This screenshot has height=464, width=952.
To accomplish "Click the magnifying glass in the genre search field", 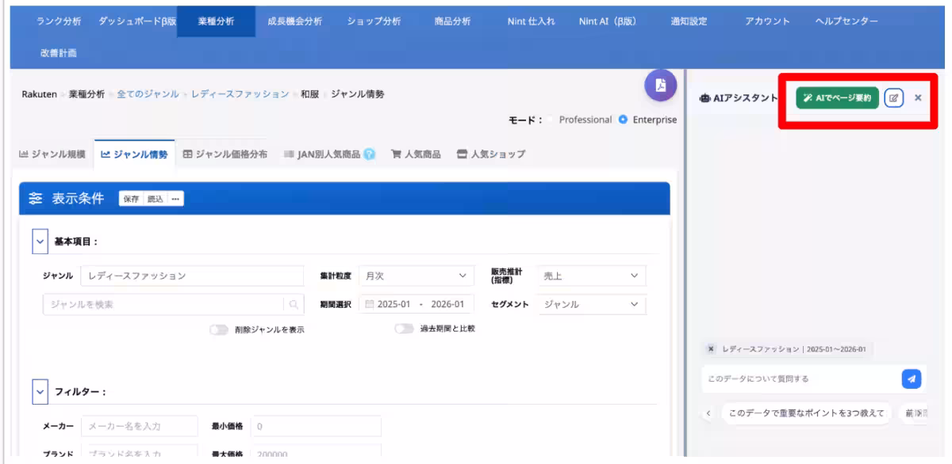I will 292,302.
